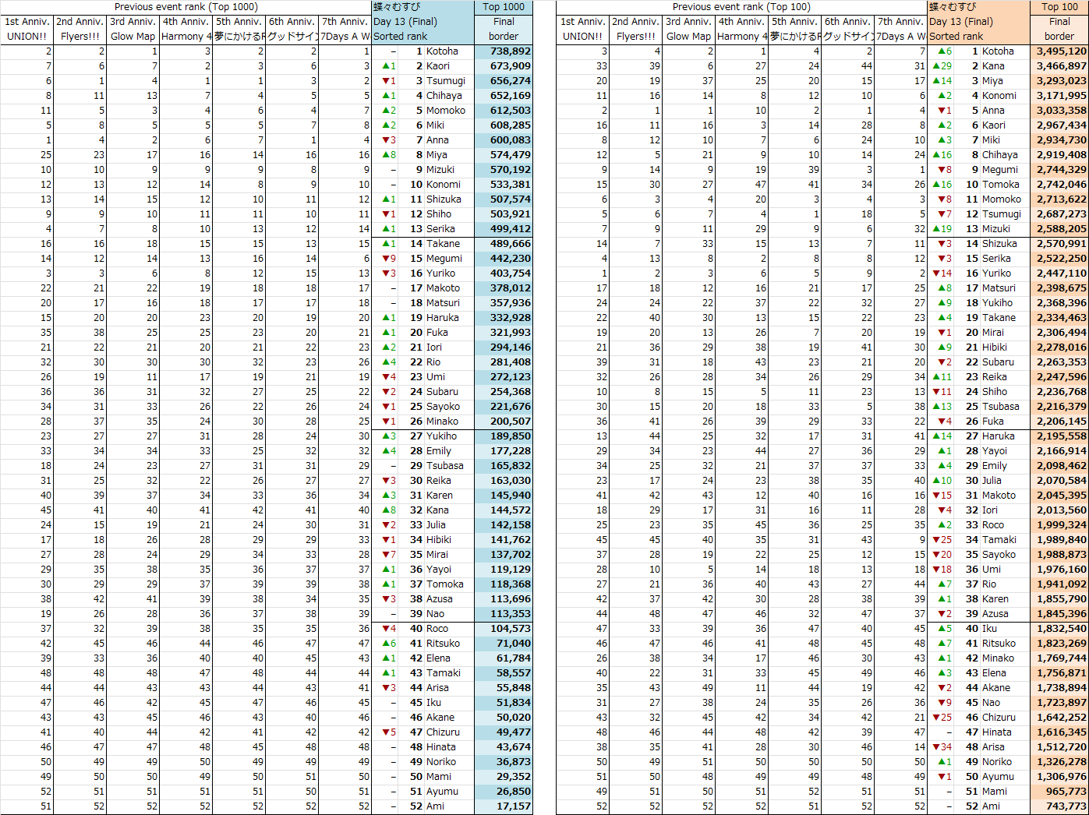Image resolution: width=1089 pixels, height=815 pixels.
Task: Click Miya's border value 3,293,023
Action: click(1059, 81)
